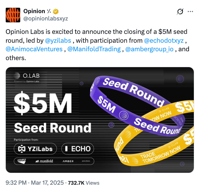Open the Opinion display name

point(35,12)
